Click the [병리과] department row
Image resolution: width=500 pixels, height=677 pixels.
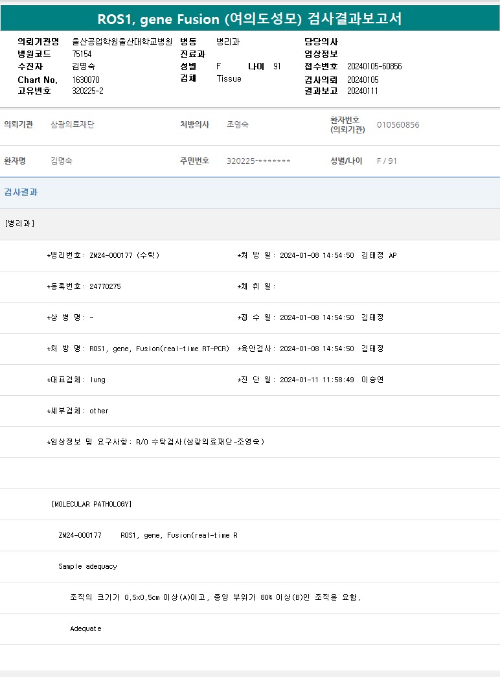click(x=20, y=224)
